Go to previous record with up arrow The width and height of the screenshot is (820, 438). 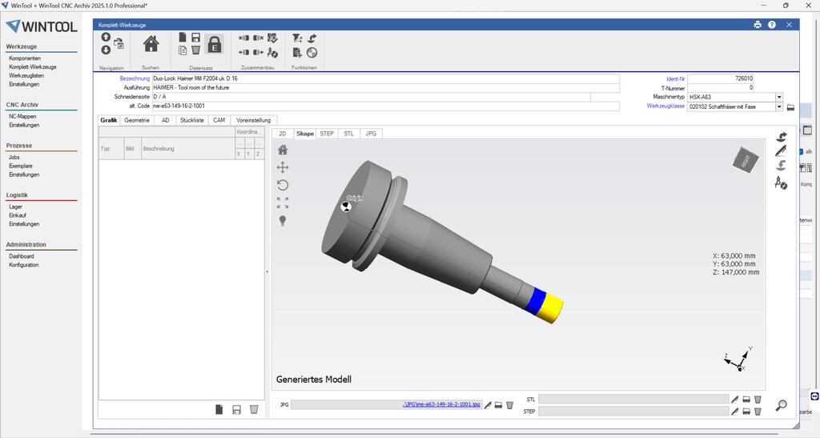click(x=106, y=37)
